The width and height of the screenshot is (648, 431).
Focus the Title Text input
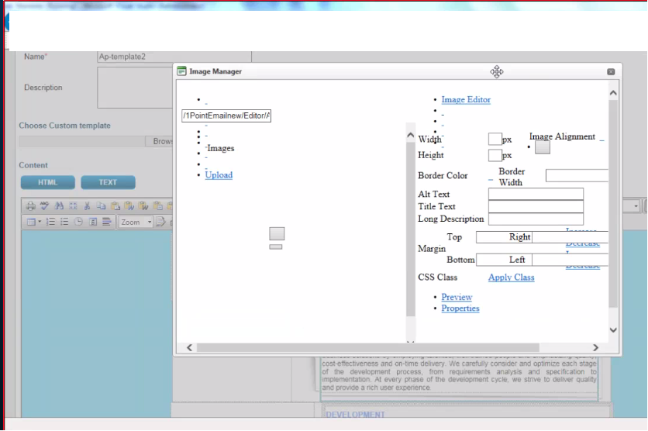pyautogui.click(x=536, y=206)
